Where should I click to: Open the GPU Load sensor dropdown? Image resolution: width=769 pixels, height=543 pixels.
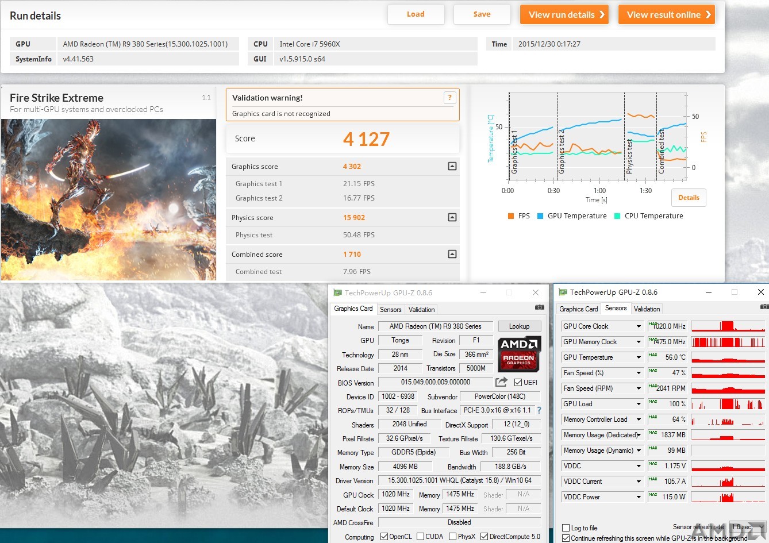[639, 404]
